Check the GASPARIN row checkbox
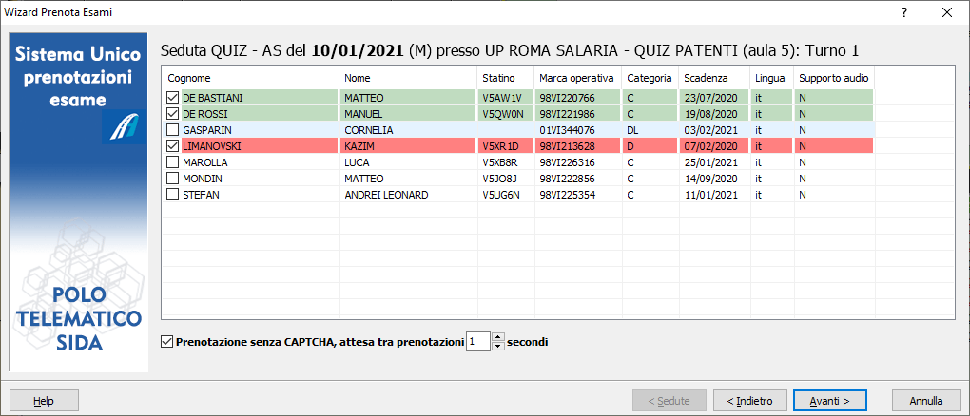 (x=172, y=129)
